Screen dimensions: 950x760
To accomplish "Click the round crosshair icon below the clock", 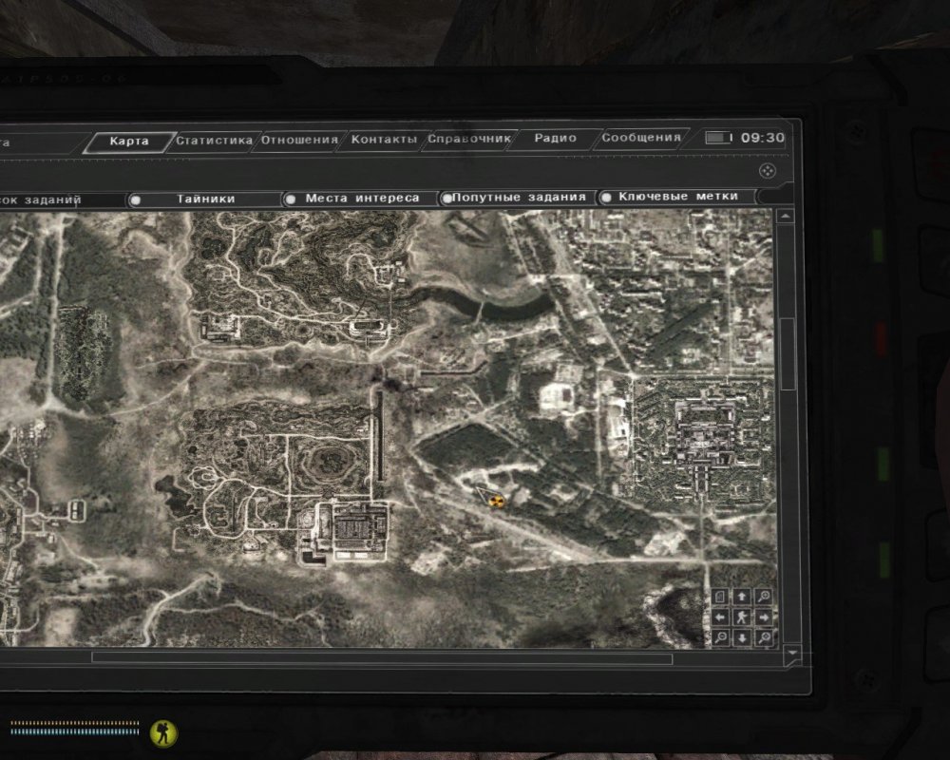I will click(767, 171).
